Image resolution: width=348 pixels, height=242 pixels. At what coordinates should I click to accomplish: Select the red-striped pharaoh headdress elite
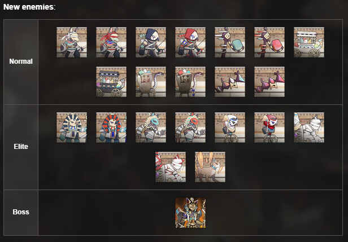[111, 127]
